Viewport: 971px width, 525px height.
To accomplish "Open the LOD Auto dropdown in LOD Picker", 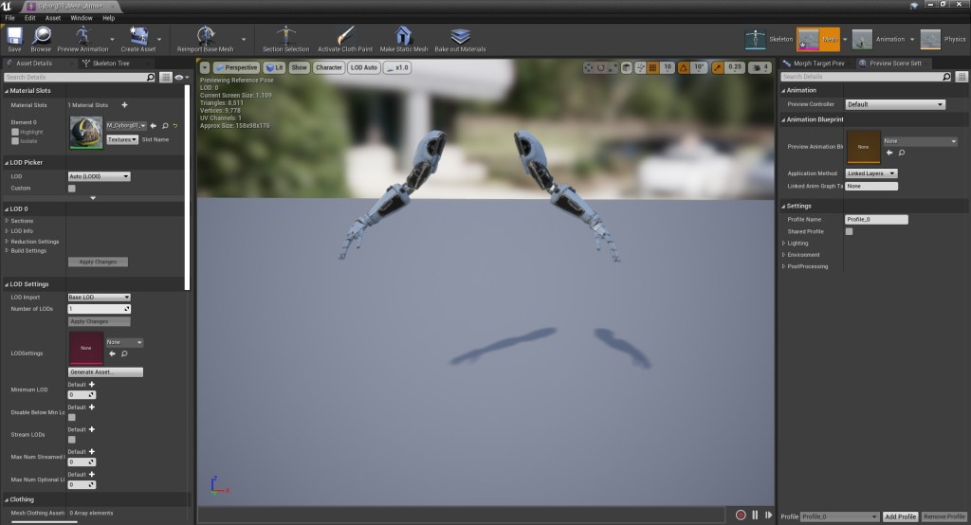I will [x=99, y=176].
